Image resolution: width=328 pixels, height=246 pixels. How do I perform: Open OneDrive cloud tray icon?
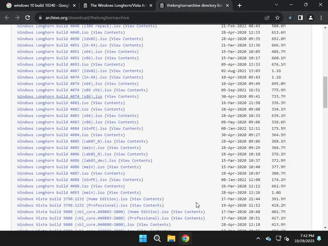[268, 238]
